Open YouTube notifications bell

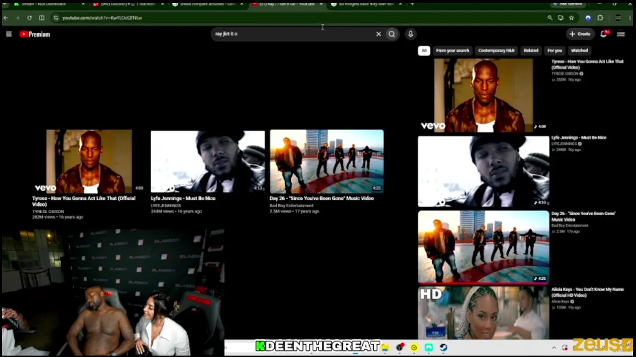[x=604, y=34]
